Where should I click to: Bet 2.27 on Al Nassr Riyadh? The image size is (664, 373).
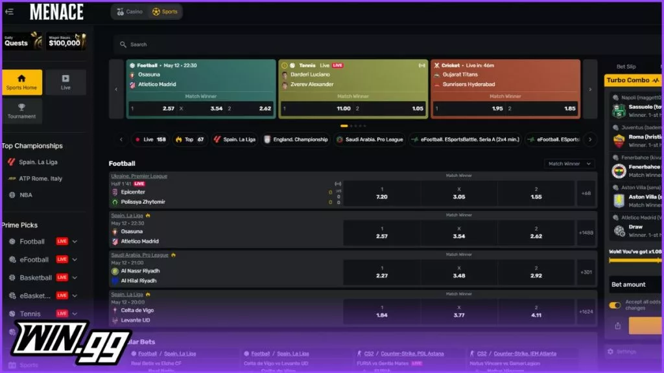(381, 272)
